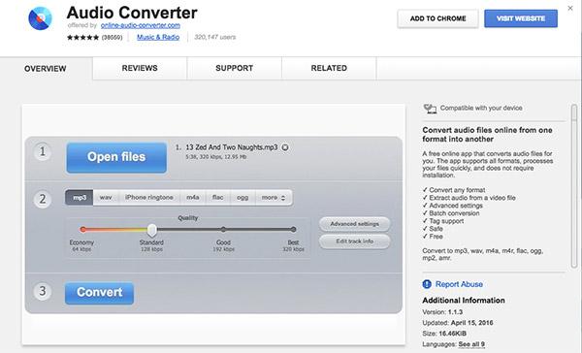The image size is (582, 353).
Task: Click the Report Abuse link
Action: click(x=459, y=284)
